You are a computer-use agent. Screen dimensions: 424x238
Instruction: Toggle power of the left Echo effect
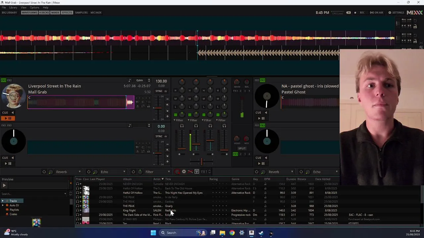tap(89, 172)
